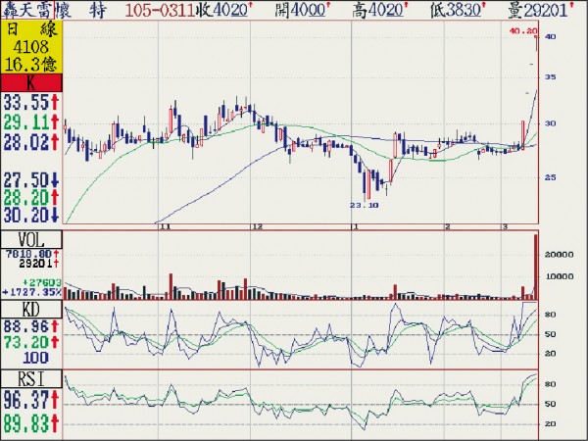
Task: Click the month 3 marker on time axis
Action: (x=505, y=227)
